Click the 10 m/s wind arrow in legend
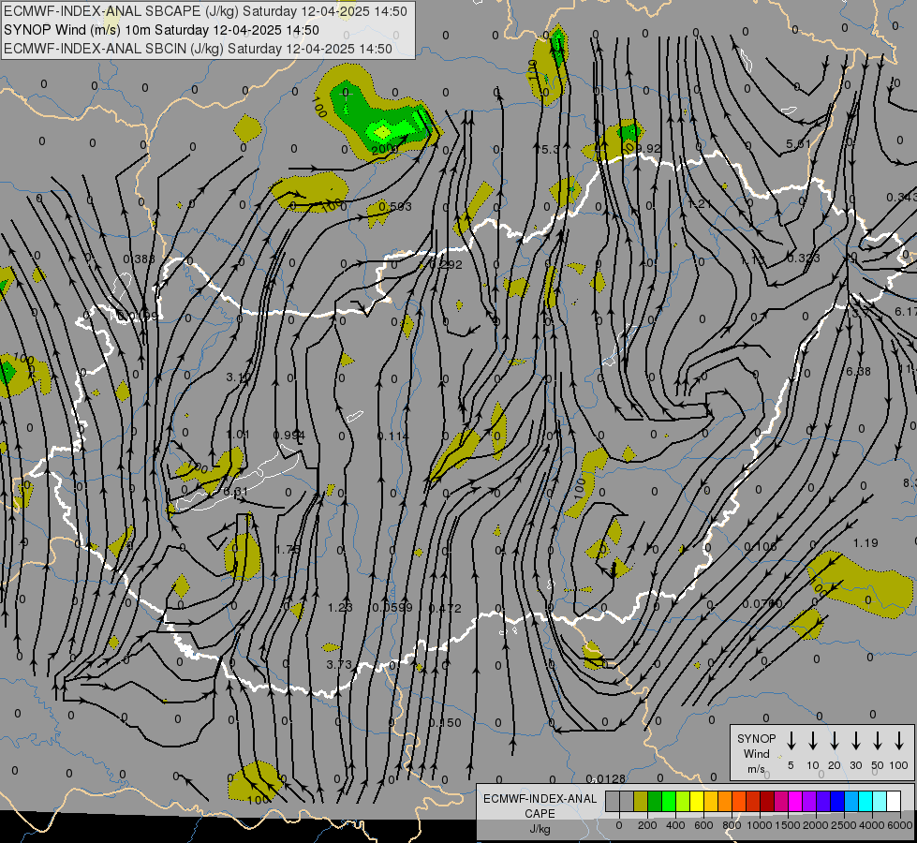The width and height of the screenshot is (917, 843). (x=813, y=741)
